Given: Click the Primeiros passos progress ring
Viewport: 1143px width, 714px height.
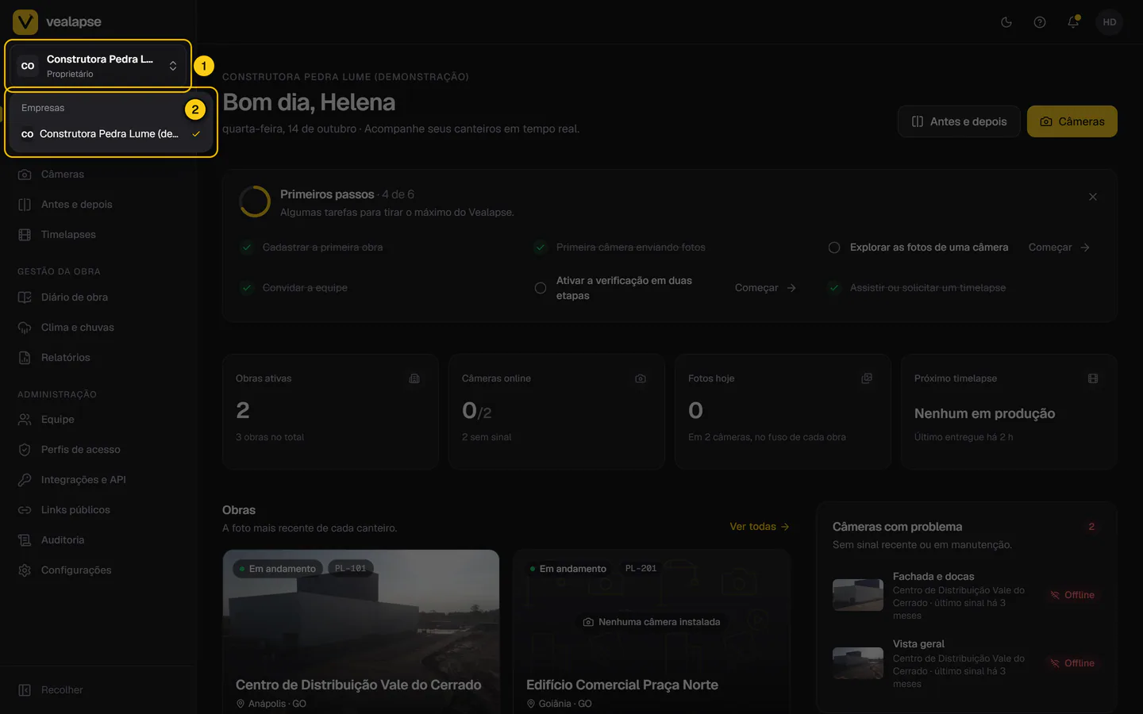Looking at the screenshot, I should (x=255, y=202).
